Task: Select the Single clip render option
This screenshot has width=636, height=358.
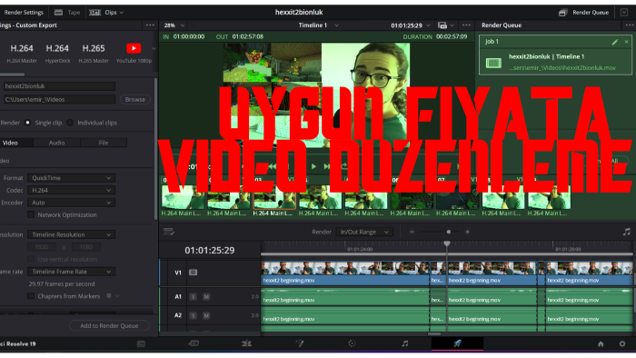Action: [x=27, y=123]
